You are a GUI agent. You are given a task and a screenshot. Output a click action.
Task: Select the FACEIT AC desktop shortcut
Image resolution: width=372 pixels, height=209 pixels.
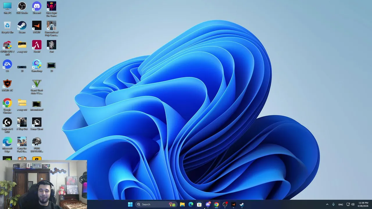(7, 86)
